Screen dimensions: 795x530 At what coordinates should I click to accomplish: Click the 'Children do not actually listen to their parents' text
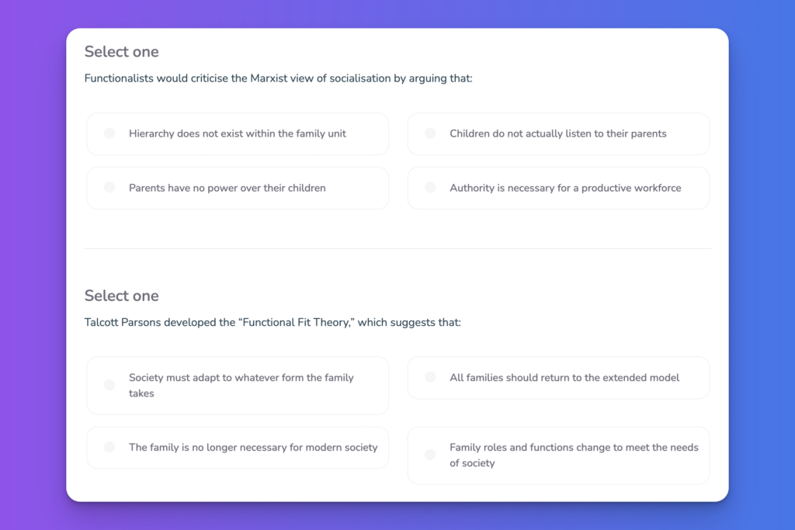[x=557, y=133]
